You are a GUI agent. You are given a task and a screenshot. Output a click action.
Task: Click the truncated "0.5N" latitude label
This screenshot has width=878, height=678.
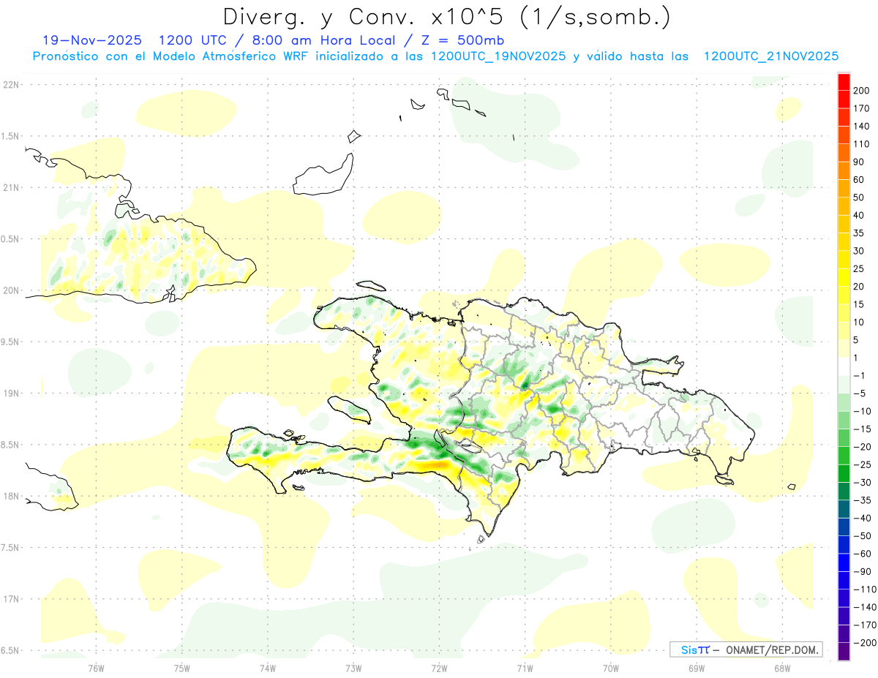[10, 239]
